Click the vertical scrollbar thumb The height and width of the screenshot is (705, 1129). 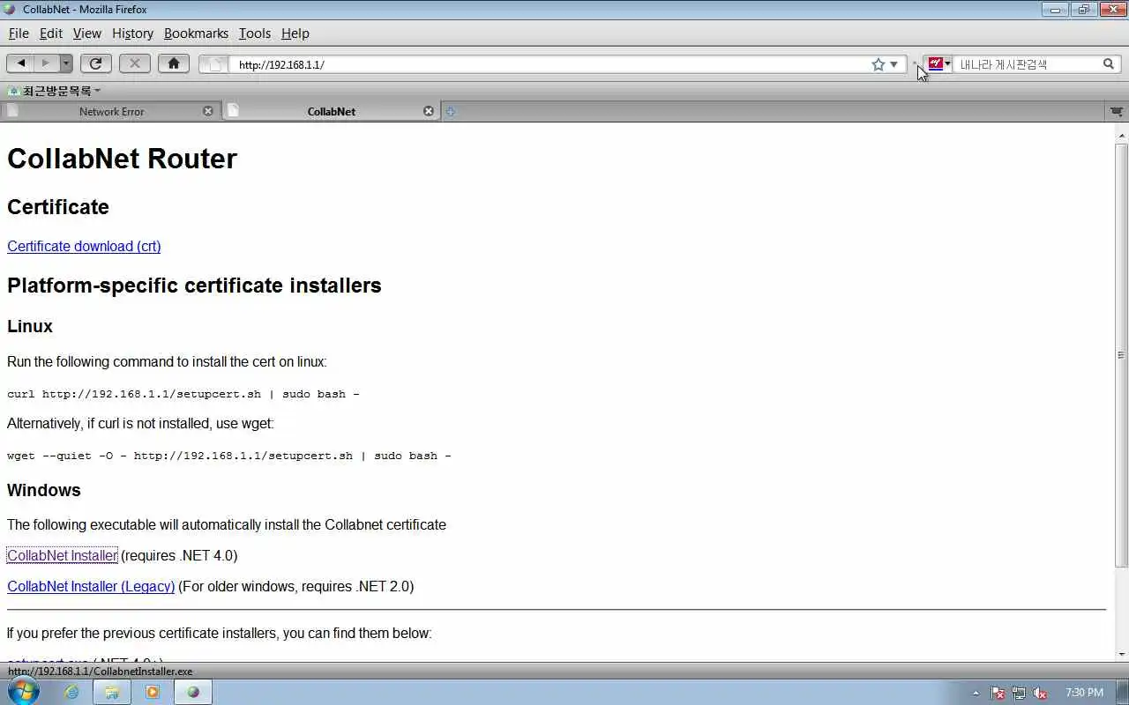click(x=1121, y=354)
